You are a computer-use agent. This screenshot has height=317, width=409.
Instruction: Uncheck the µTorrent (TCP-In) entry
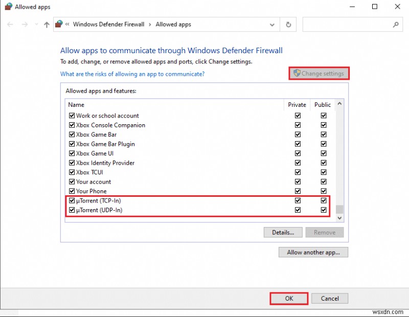point(72,200)
